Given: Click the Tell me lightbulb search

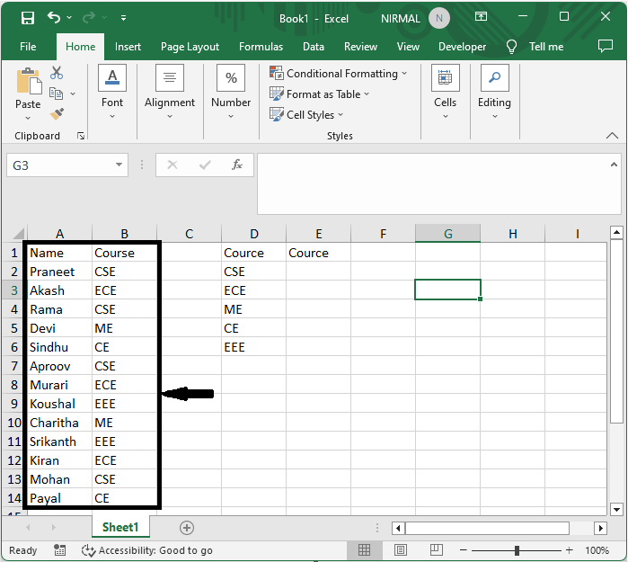Looking at the screenshot, I should tap(535, 47).
